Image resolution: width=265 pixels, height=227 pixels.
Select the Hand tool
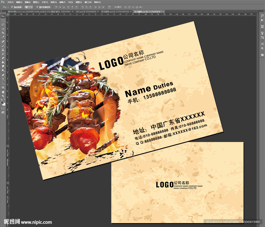click(x=3, y=92)
